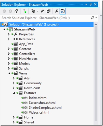Viewport: 103px width, 126px height.
Task: Expand the Controllers folder
Action: (x=9, y=54)
